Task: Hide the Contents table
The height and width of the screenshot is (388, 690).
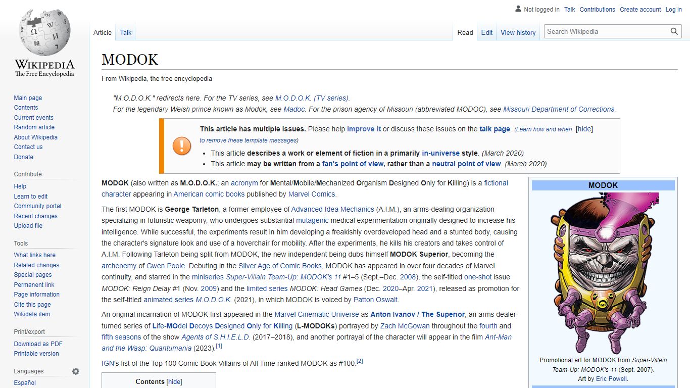Action: [174, 381]
